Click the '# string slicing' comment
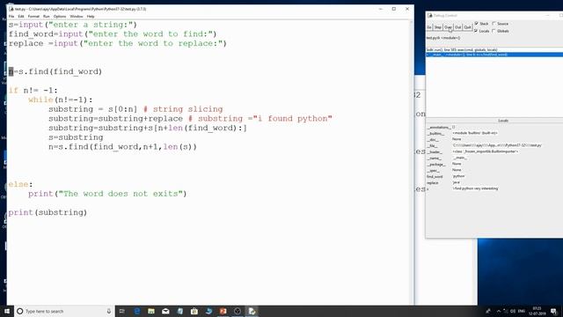The image size is (563, 317). tap(183, 109)
